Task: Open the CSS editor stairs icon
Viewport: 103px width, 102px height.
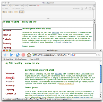Action: pyautogui.click(x=86, y=8)
